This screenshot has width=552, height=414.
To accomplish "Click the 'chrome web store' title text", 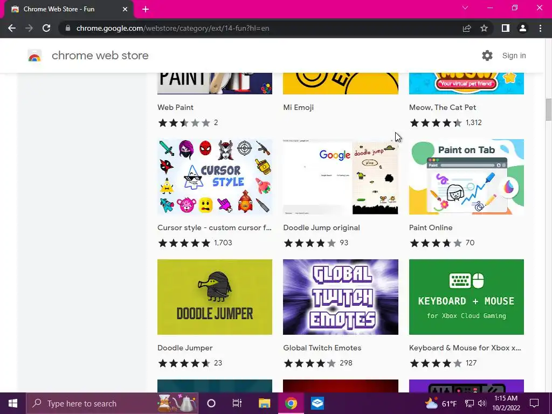I will click(x=100, y=56).
